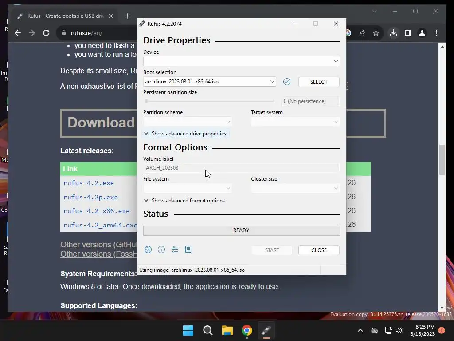This screenshot has width=454, height=341.
Task: Open Chrome downloads icon
Action: pyautogui.click(x=394, y=33)
